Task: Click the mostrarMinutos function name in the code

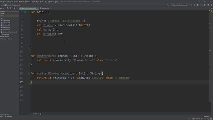Action: click(x=48, y=73)
